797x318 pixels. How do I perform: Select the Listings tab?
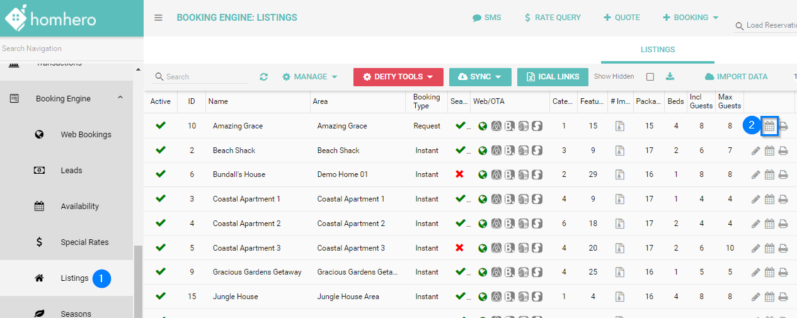(x=658, y=50)
